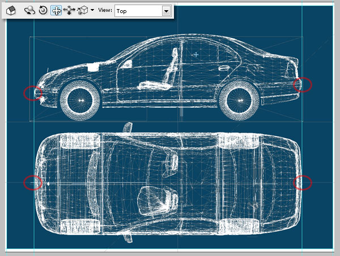Click the red circle at side-view front bumper

pyautogui.click(x=32, y=93)
